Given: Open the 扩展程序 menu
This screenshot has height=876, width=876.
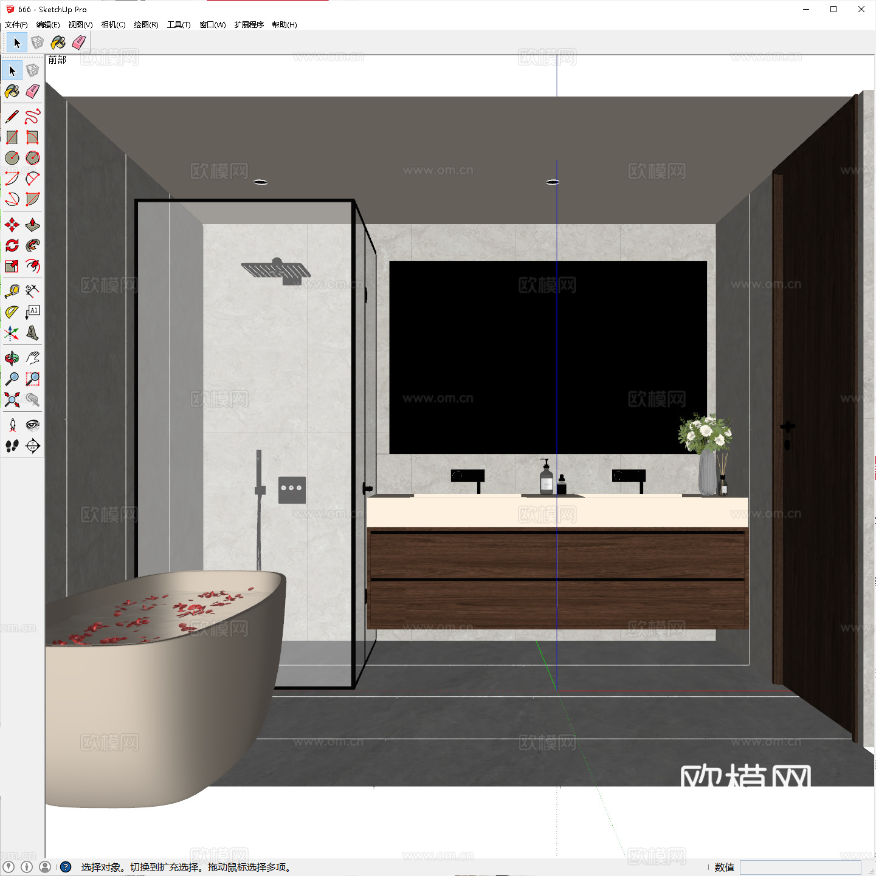Looking at the screenshot, I should pos(249,25).
